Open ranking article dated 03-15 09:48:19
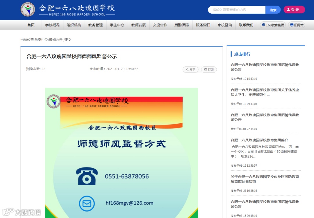The height and width of the screenshot is (218, 314). [265, 204]
